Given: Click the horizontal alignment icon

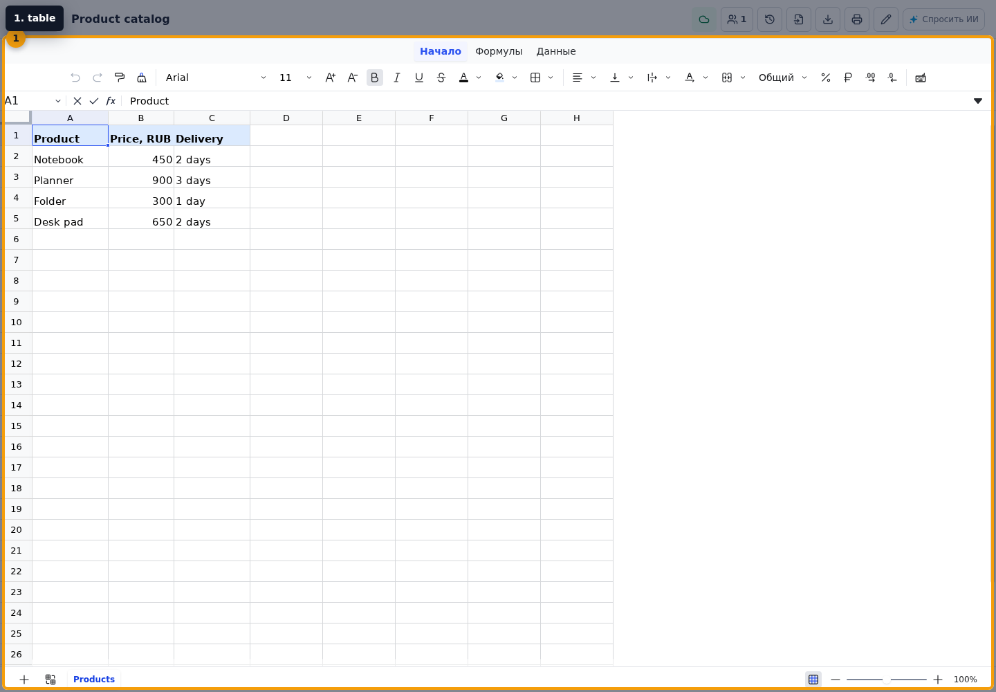Looking at the screenshot, I should pyautogui.click(x=578, y=78).
